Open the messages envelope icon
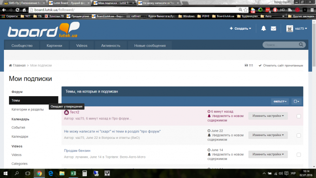Viewport: 316px width, 178px height. pos(273,28)
